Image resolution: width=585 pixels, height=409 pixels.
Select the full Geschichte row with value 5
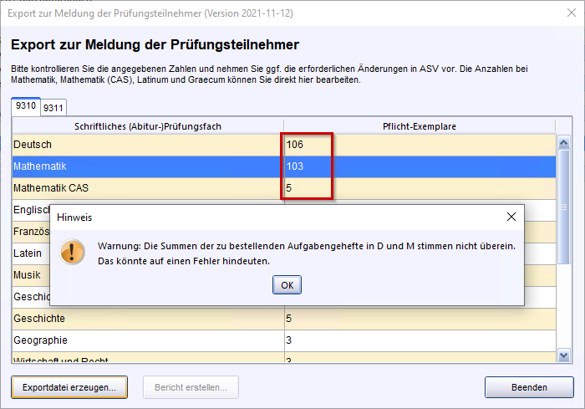coord(284,319)
